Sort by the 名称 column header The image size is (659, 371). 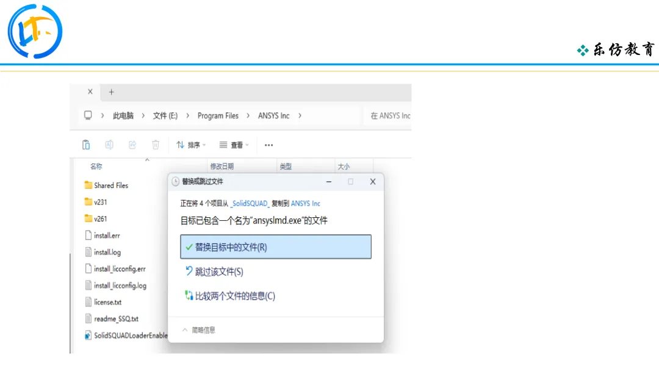click(96, 167)
